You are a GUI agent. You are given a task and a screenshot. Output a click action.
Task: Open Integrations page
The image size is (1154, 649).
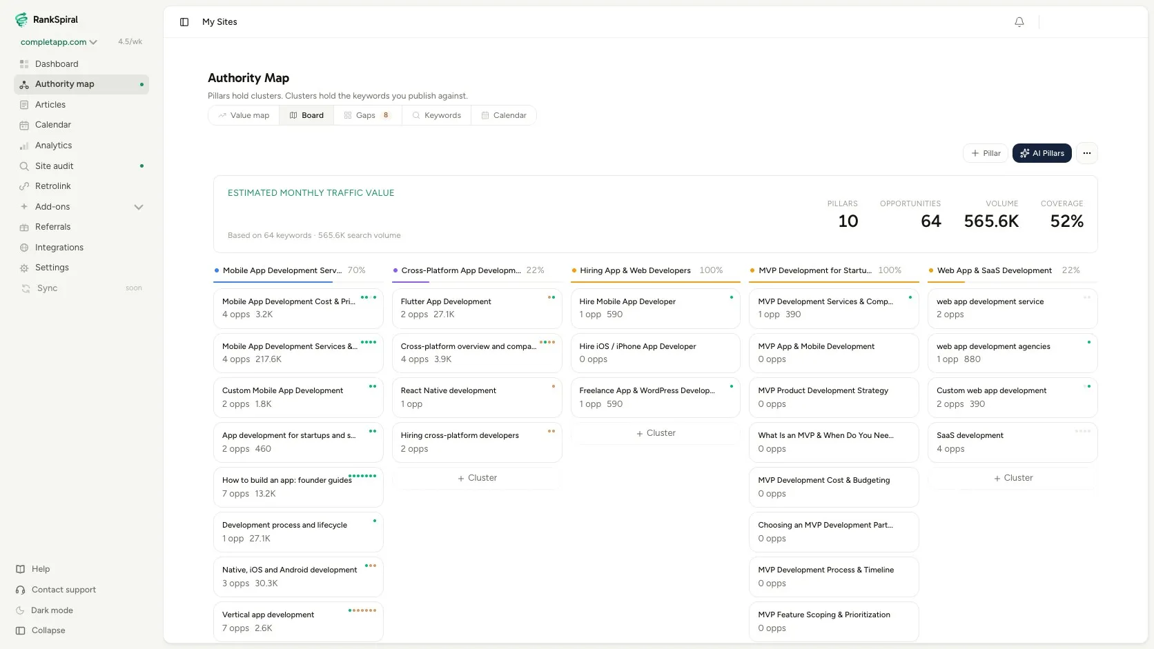[81, 248]
